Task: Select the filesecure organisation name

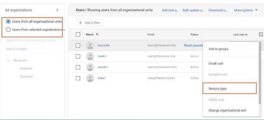Action: [20, 60]
